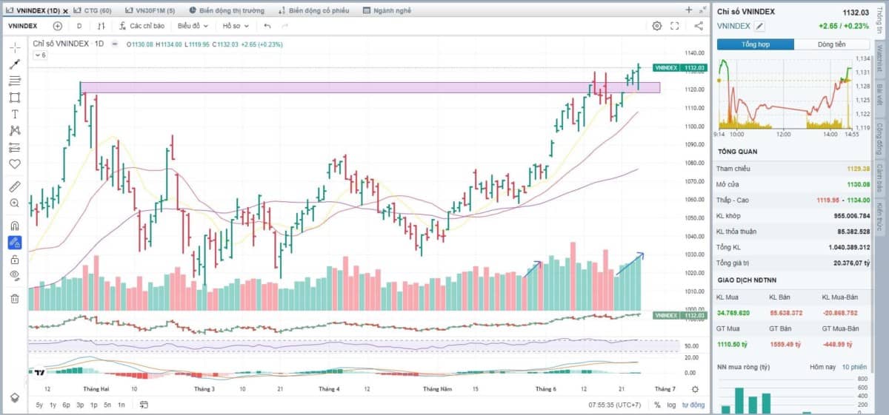Open the heart icons tool
This screenshot has height=415, width=889.
pyautogui.click(x=15, y=164)
